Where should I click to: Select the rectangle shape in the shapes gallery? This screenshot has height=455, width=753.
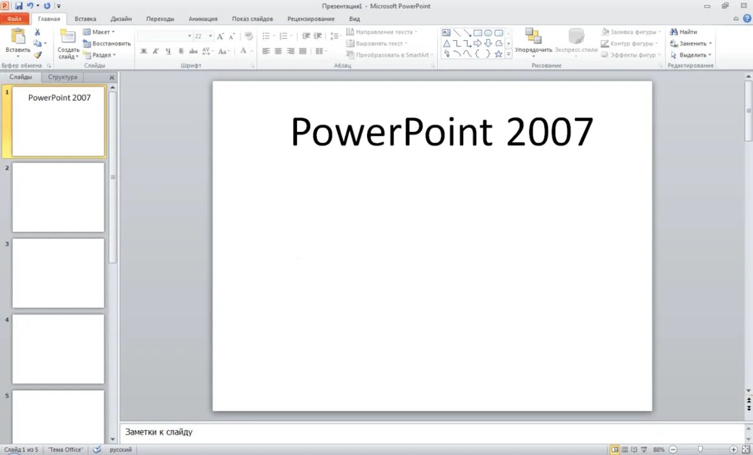click(x=478, y=33)
